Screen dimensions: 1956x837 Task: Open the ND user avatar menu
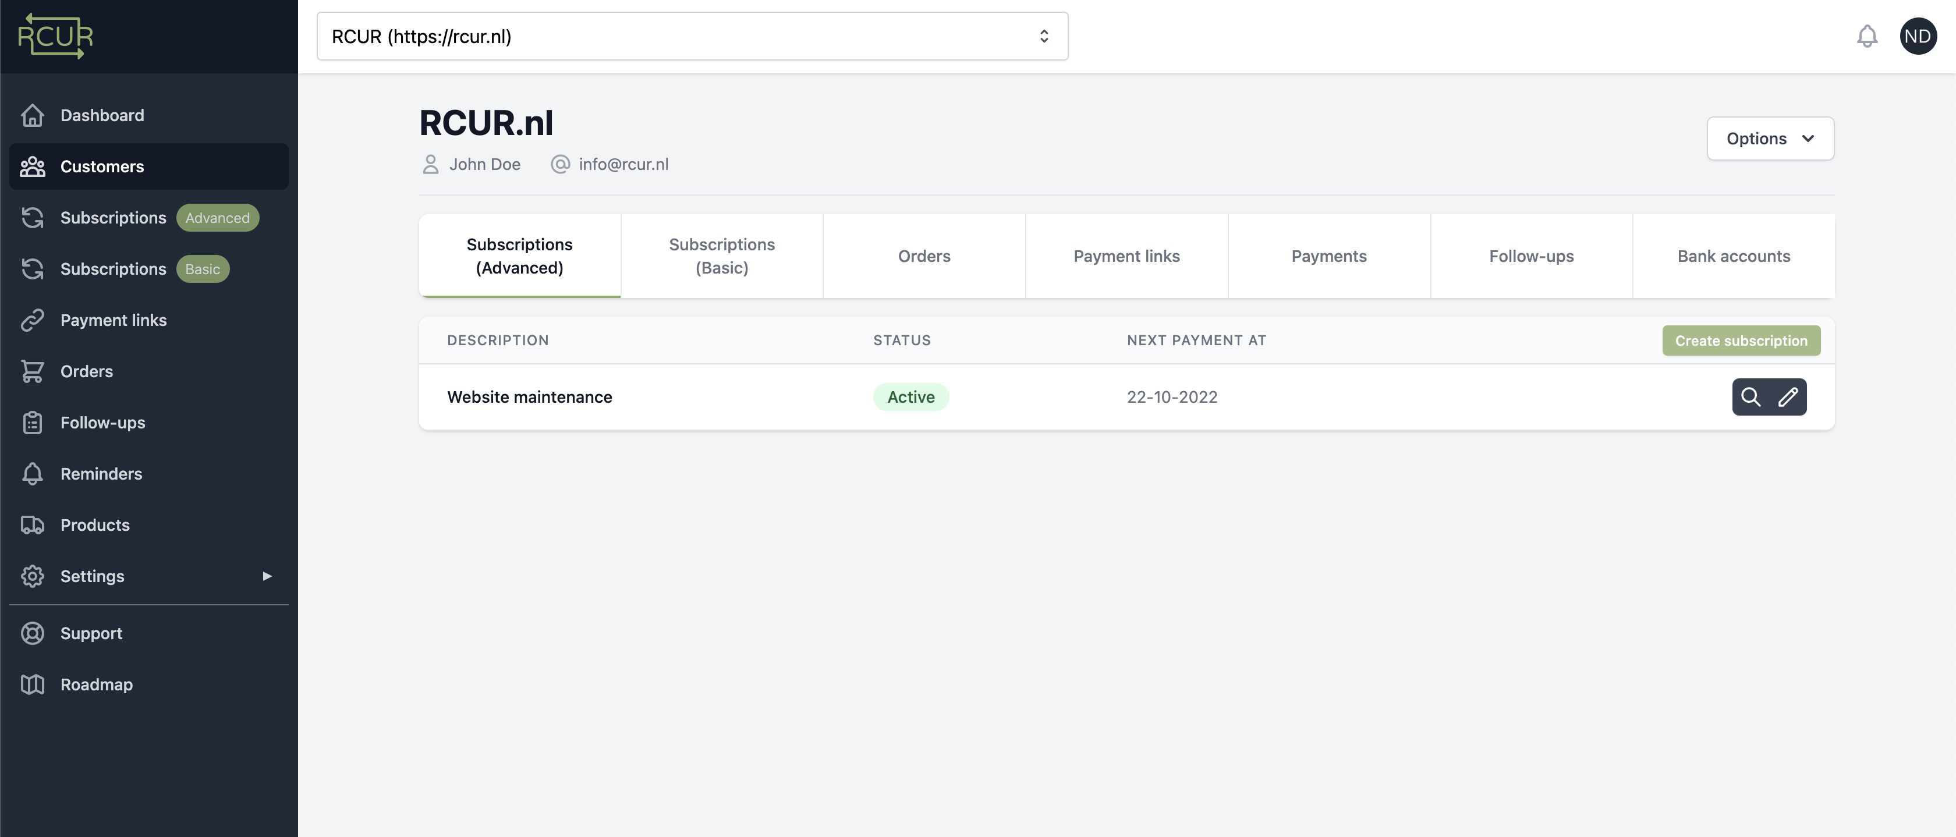1918,37
